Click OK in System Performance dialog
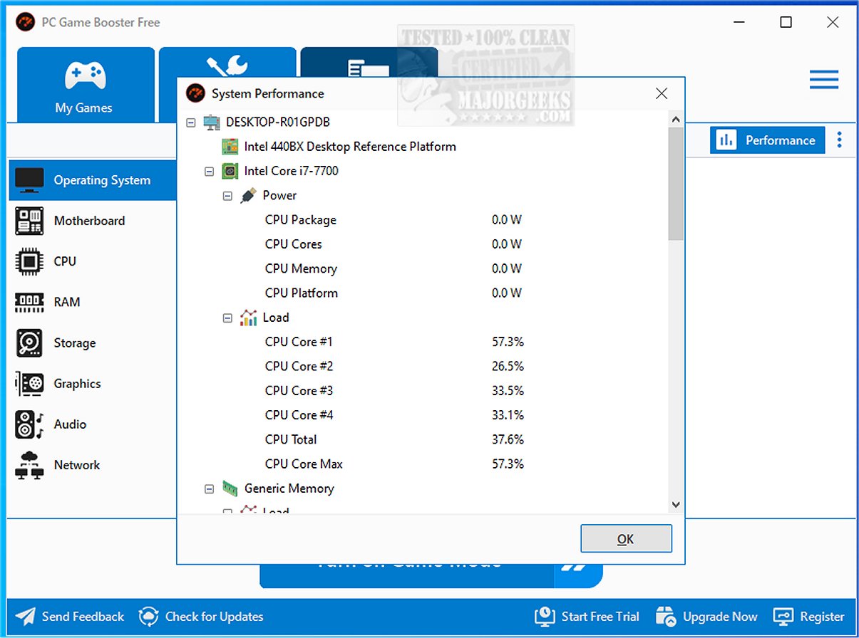The width and height of the screenshot is (859, 638). [626, 539]
